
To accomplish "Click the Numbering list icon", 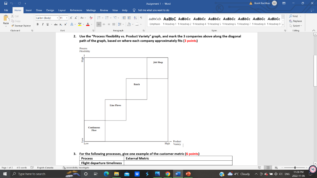I will pyautogui.click(x=107, y=18).
